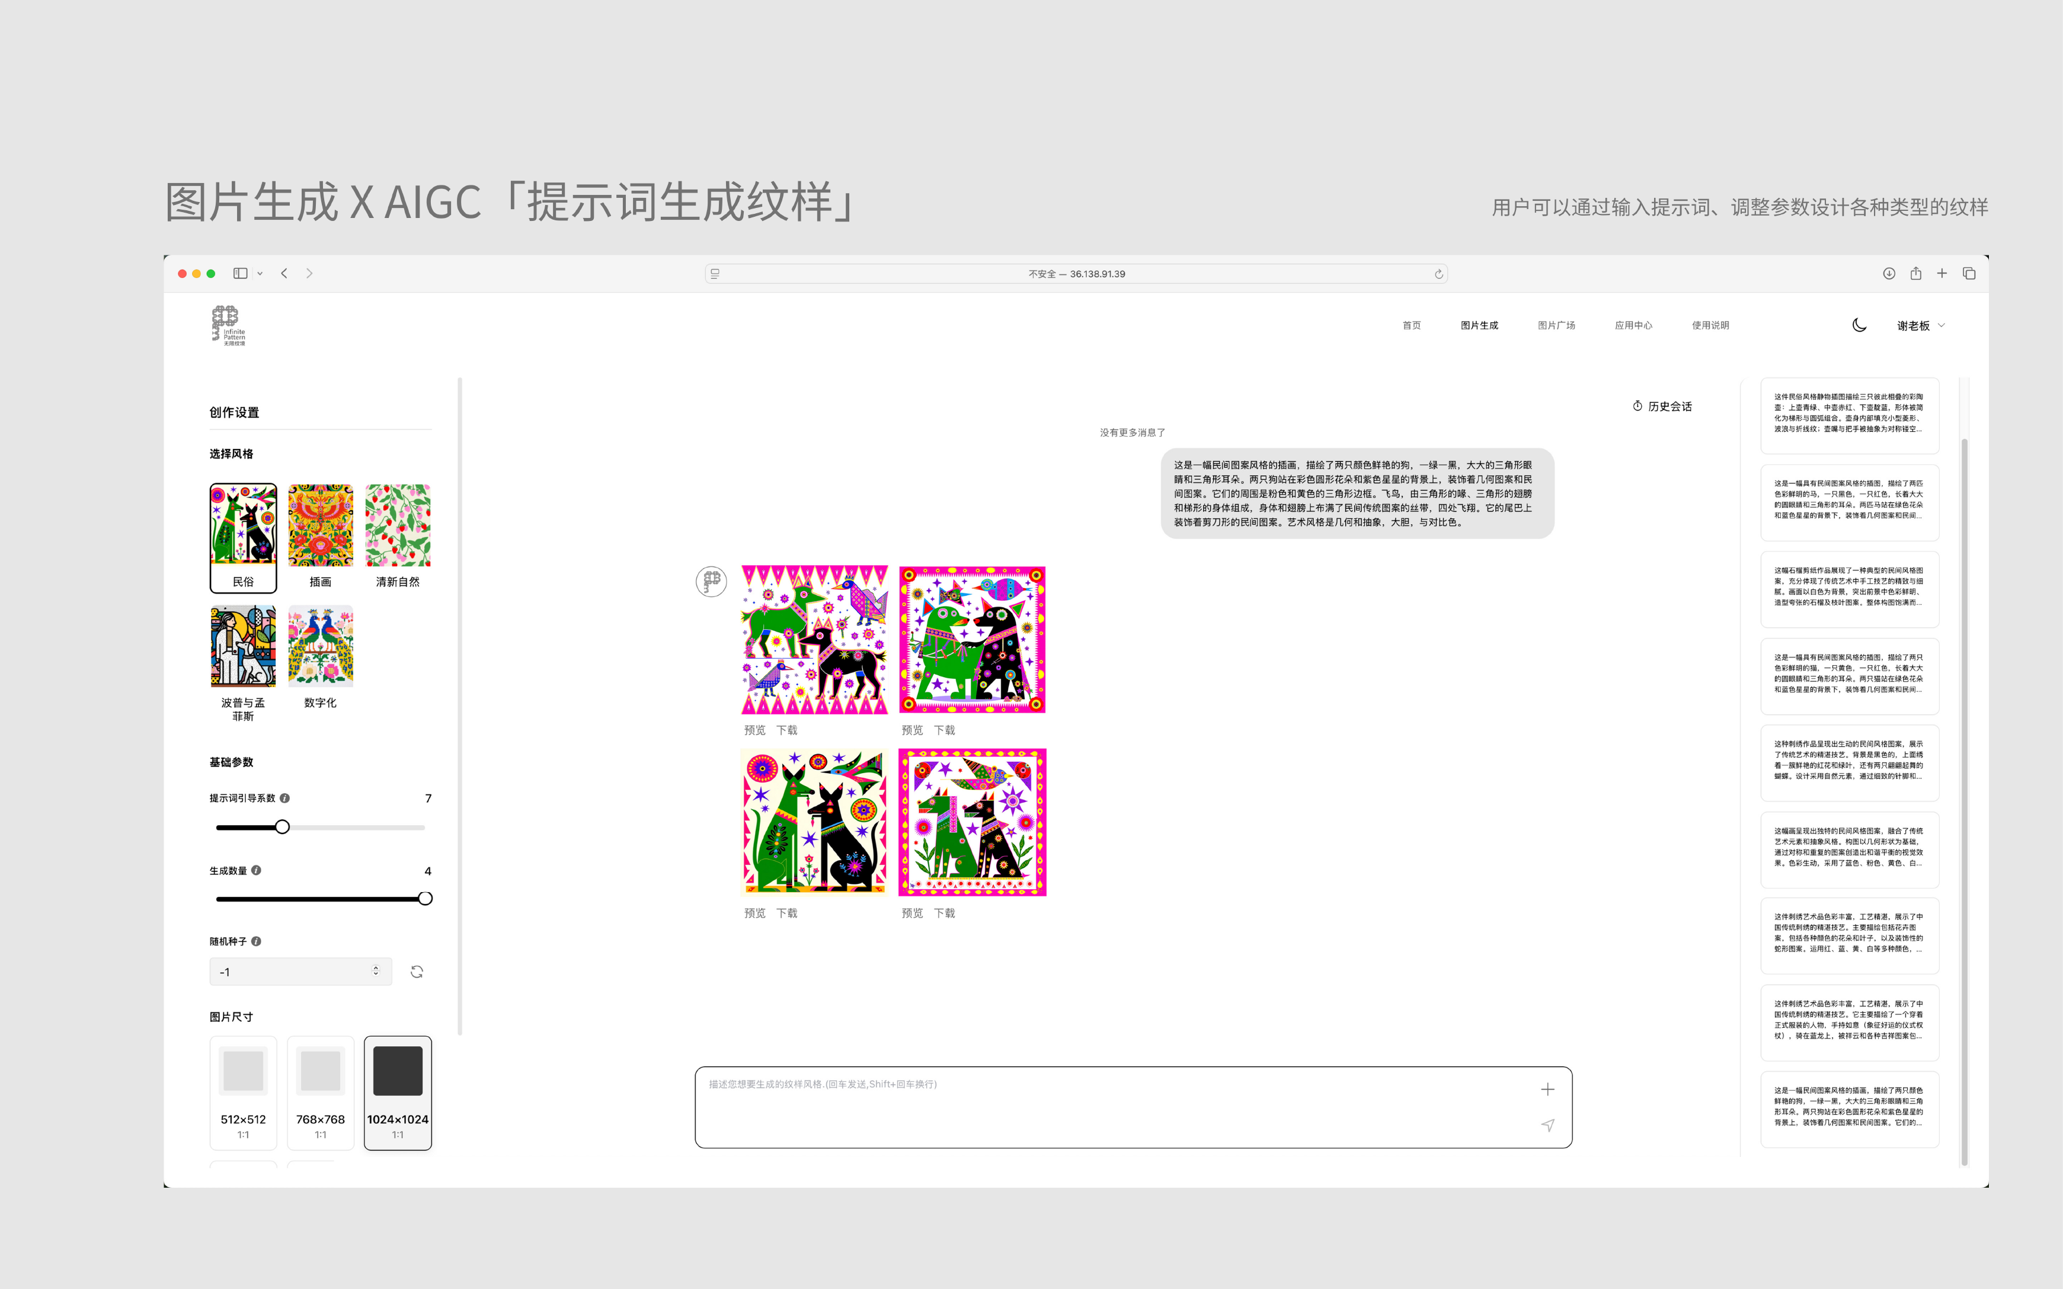The image size is (2063, 1289).
Task: Click 下载 under the first generated image
Action: [x=786, y=730]
